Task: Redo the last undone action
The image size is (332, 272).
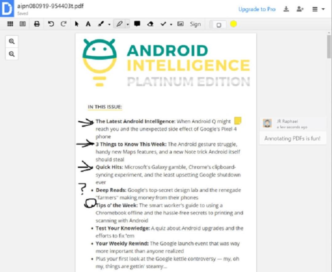Action: pyautogui.click(x=64, y=24)
